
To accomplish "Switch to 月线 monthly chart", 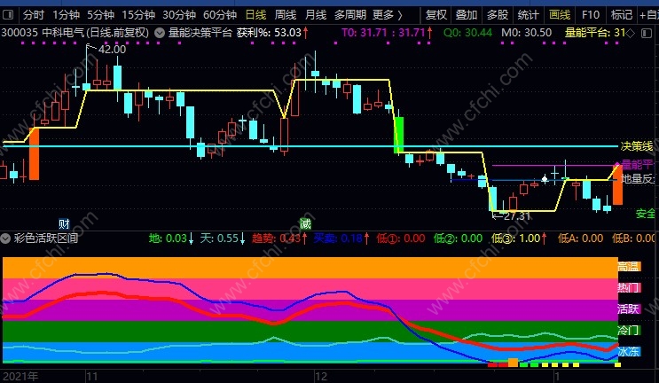I will point(316,16).
